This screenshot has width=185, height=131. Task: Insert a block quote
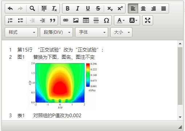click(53, 20)
